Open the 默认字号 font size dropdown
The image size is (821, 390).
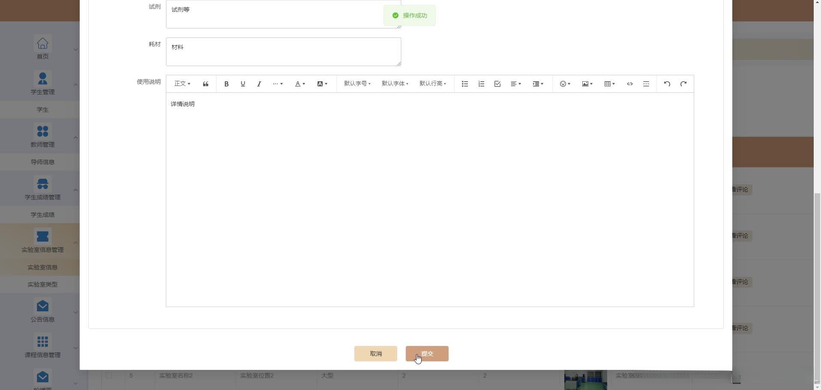[357, 84]
